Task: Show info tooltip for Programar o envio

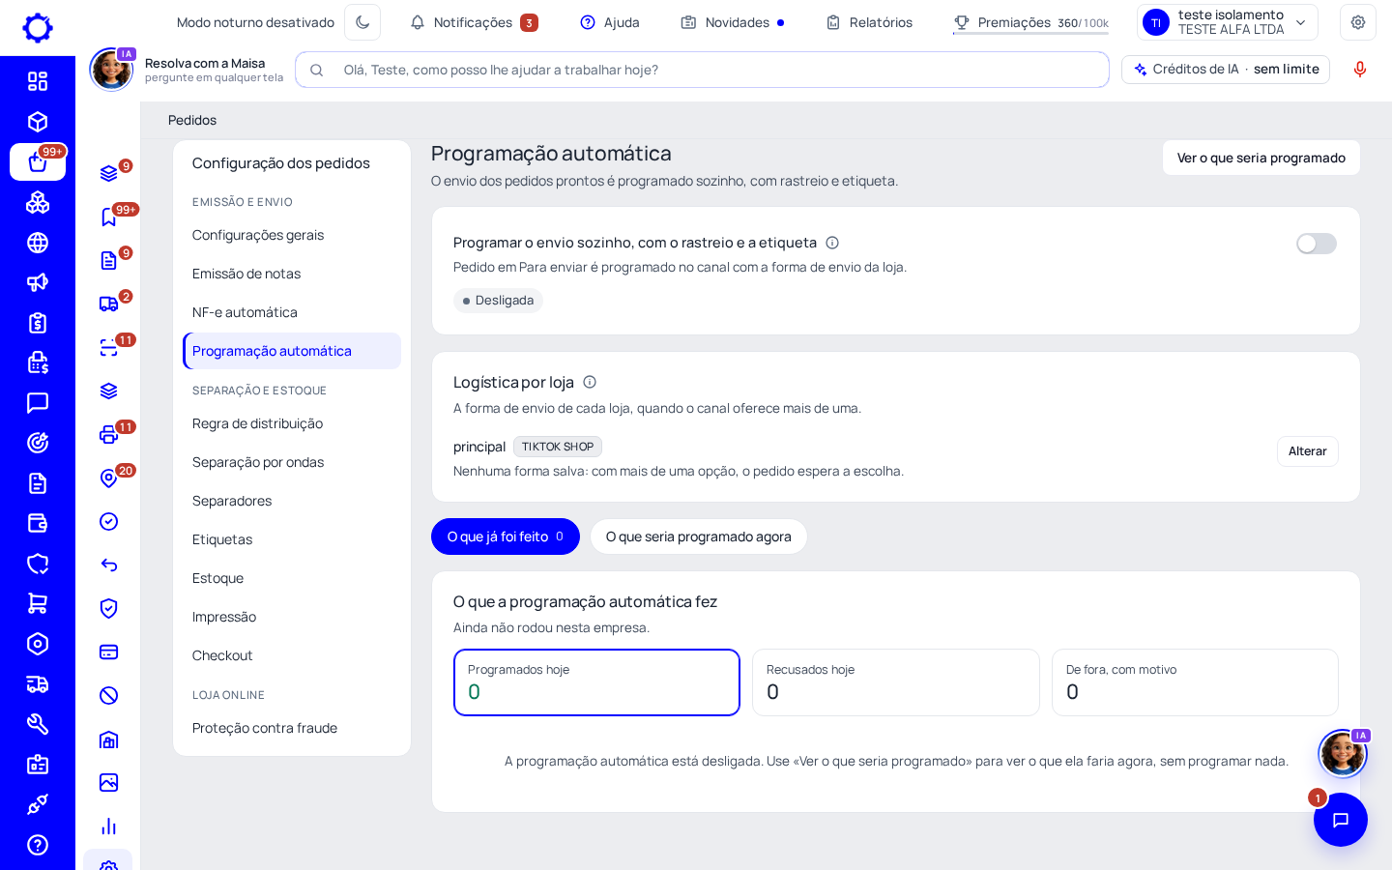Action: coord(832,243)
